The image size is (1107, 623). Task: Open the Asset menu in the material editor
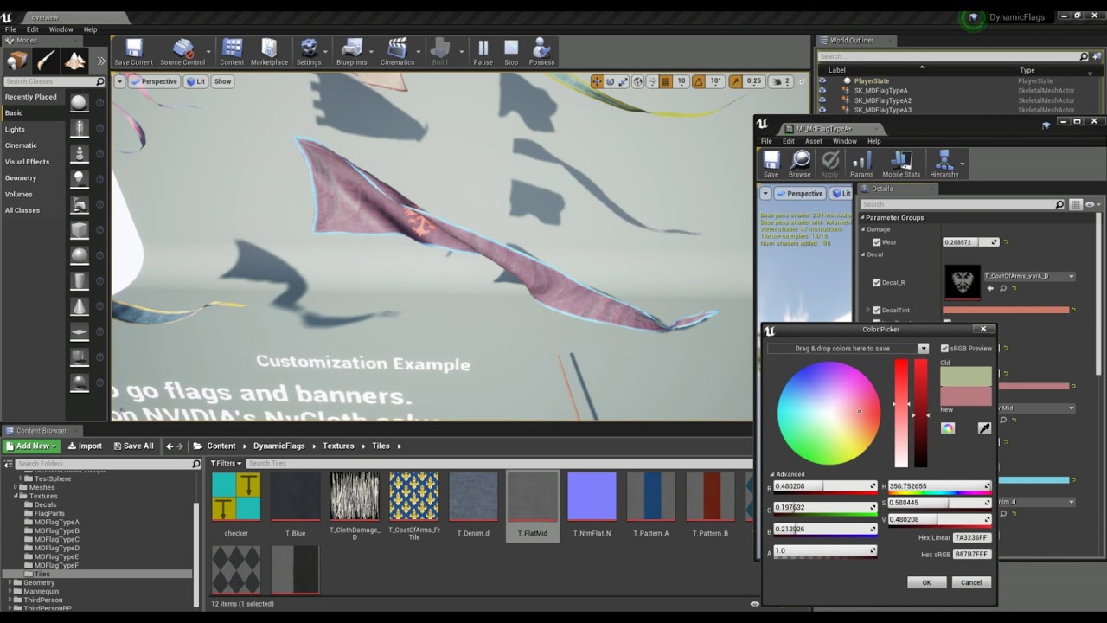pos(813,141)
